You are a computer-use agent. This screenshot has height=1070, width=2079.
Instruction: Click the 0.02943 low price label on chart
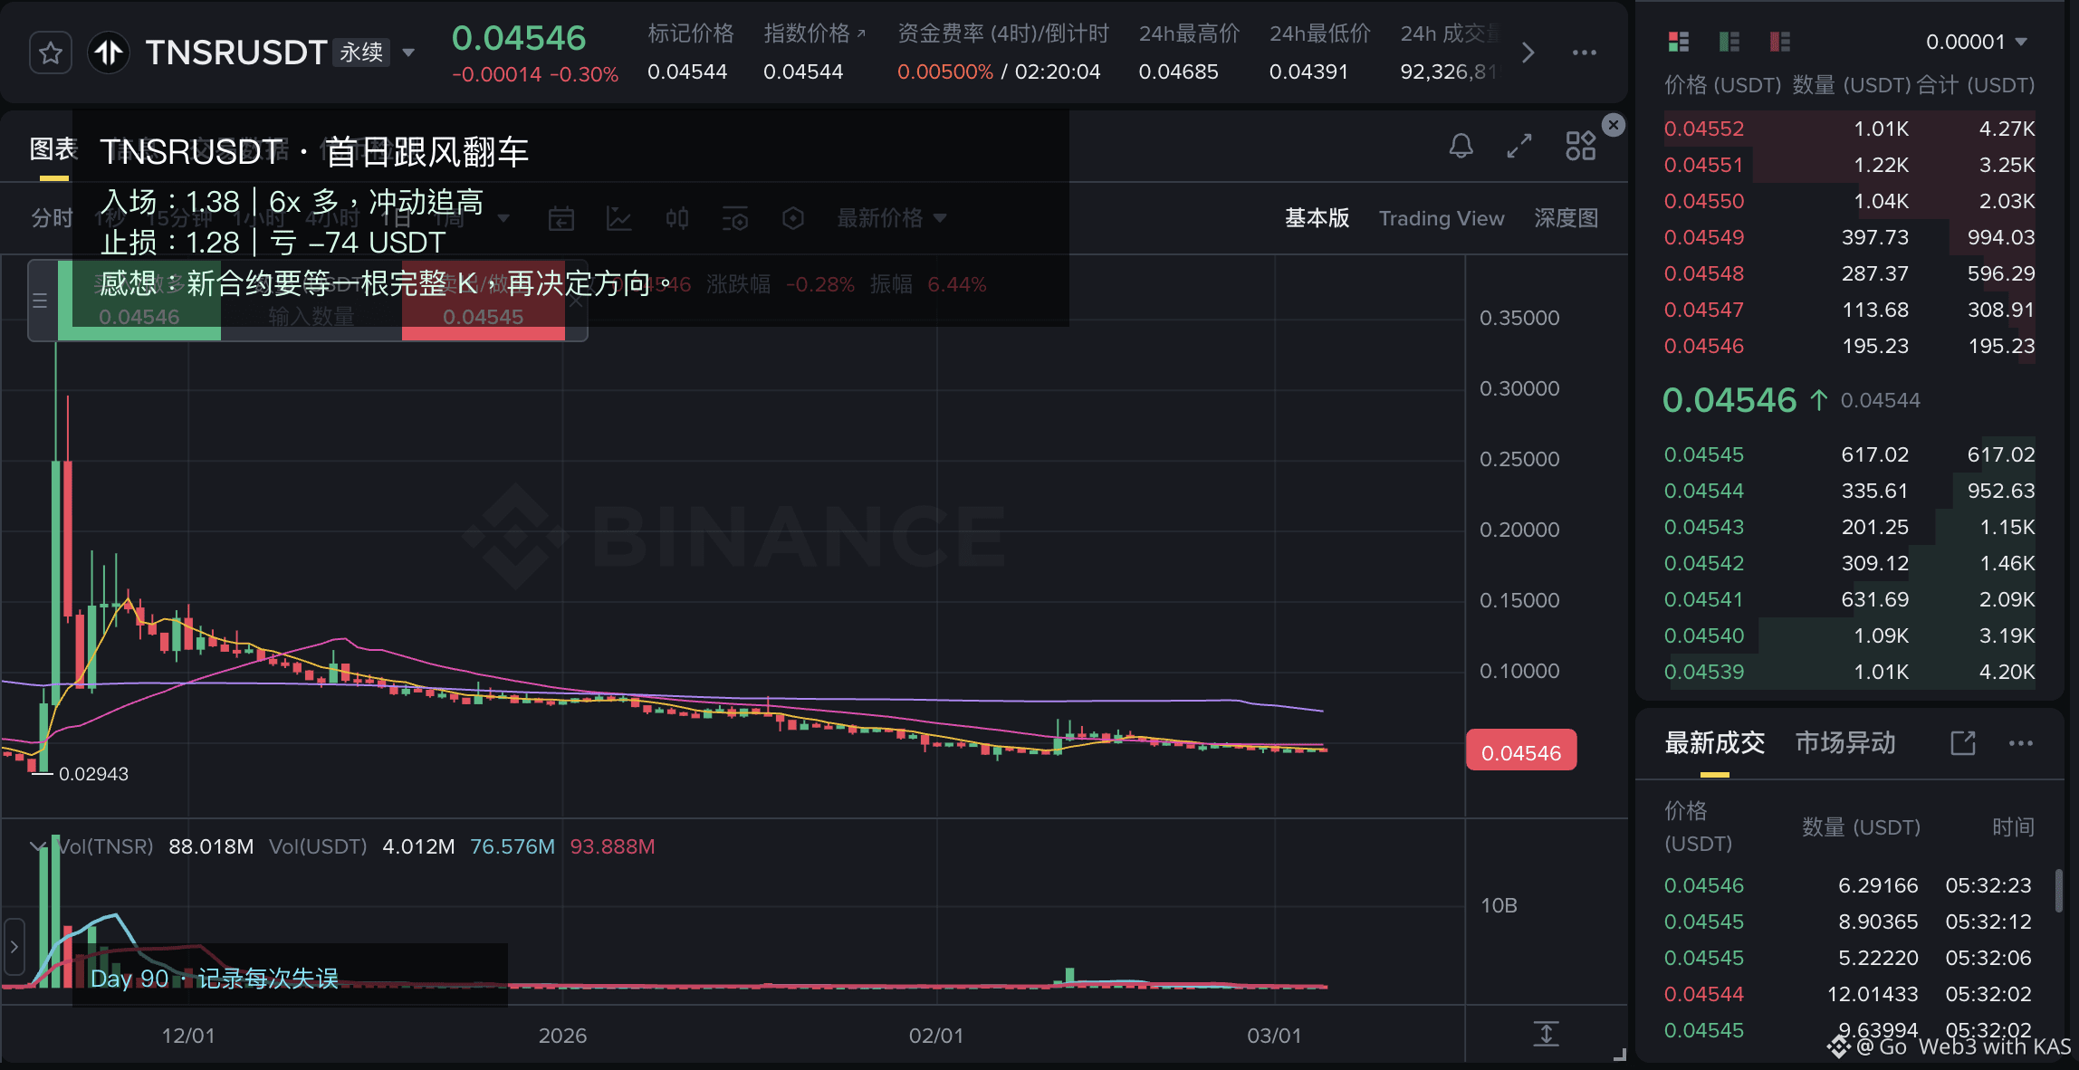click(93, 774)
